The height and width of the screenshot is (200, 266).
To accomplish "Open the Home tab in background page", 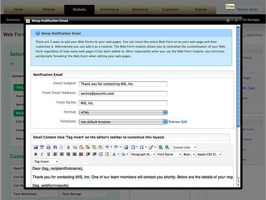I will coord(19,9).
